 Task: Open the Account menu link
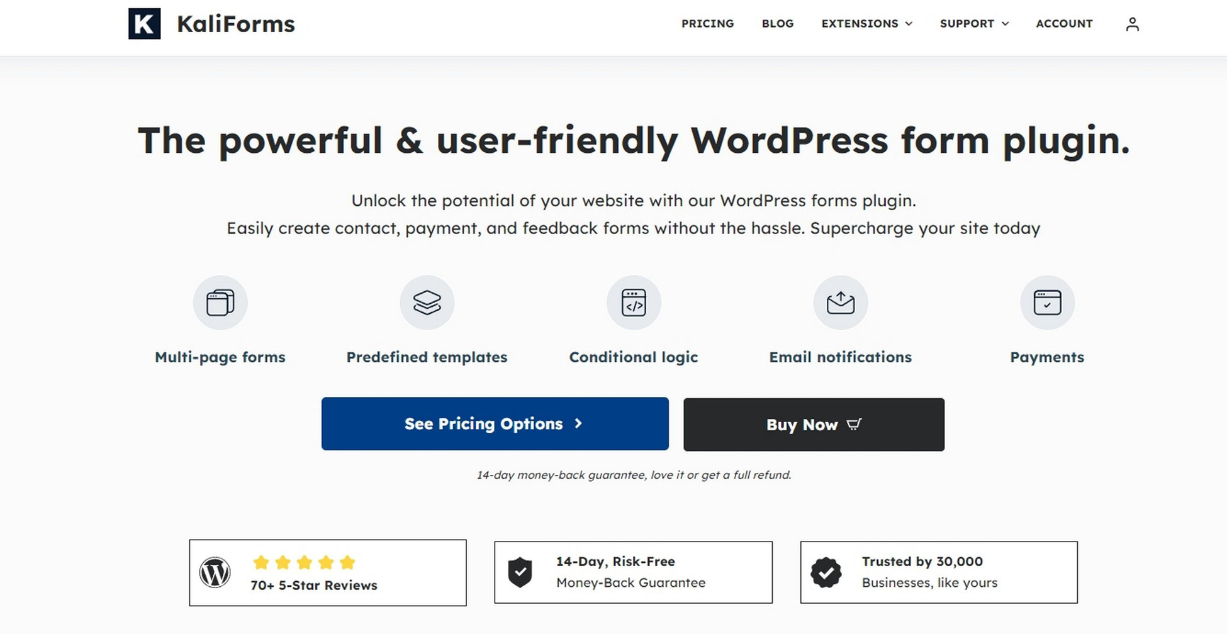click(1064, 24)
